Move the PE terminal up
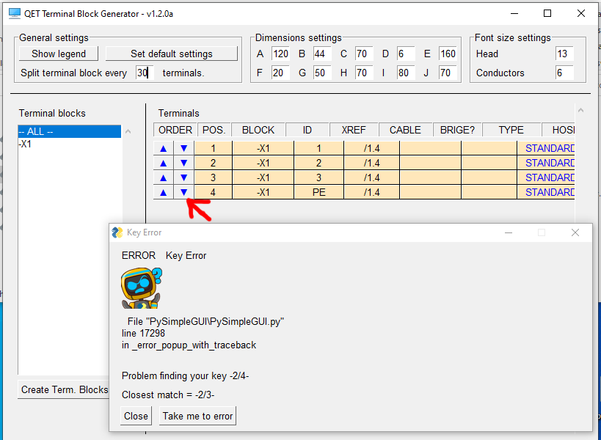Screen dimensions: 601x440 coord(164,192)
